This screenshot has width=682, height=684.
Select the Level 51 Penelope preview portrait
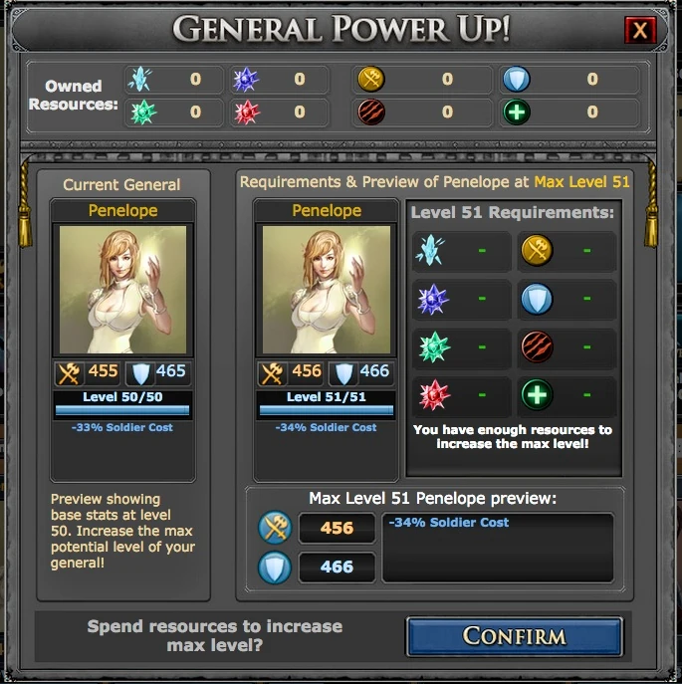327,289
